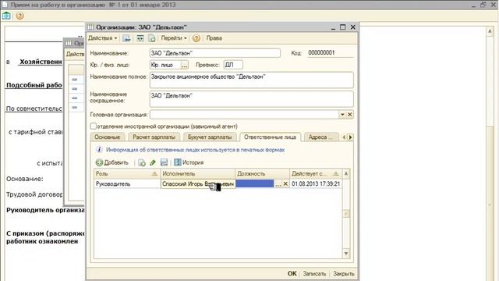Click the Права toolbar item
The image size is (499, 281).
coord(214,38)
